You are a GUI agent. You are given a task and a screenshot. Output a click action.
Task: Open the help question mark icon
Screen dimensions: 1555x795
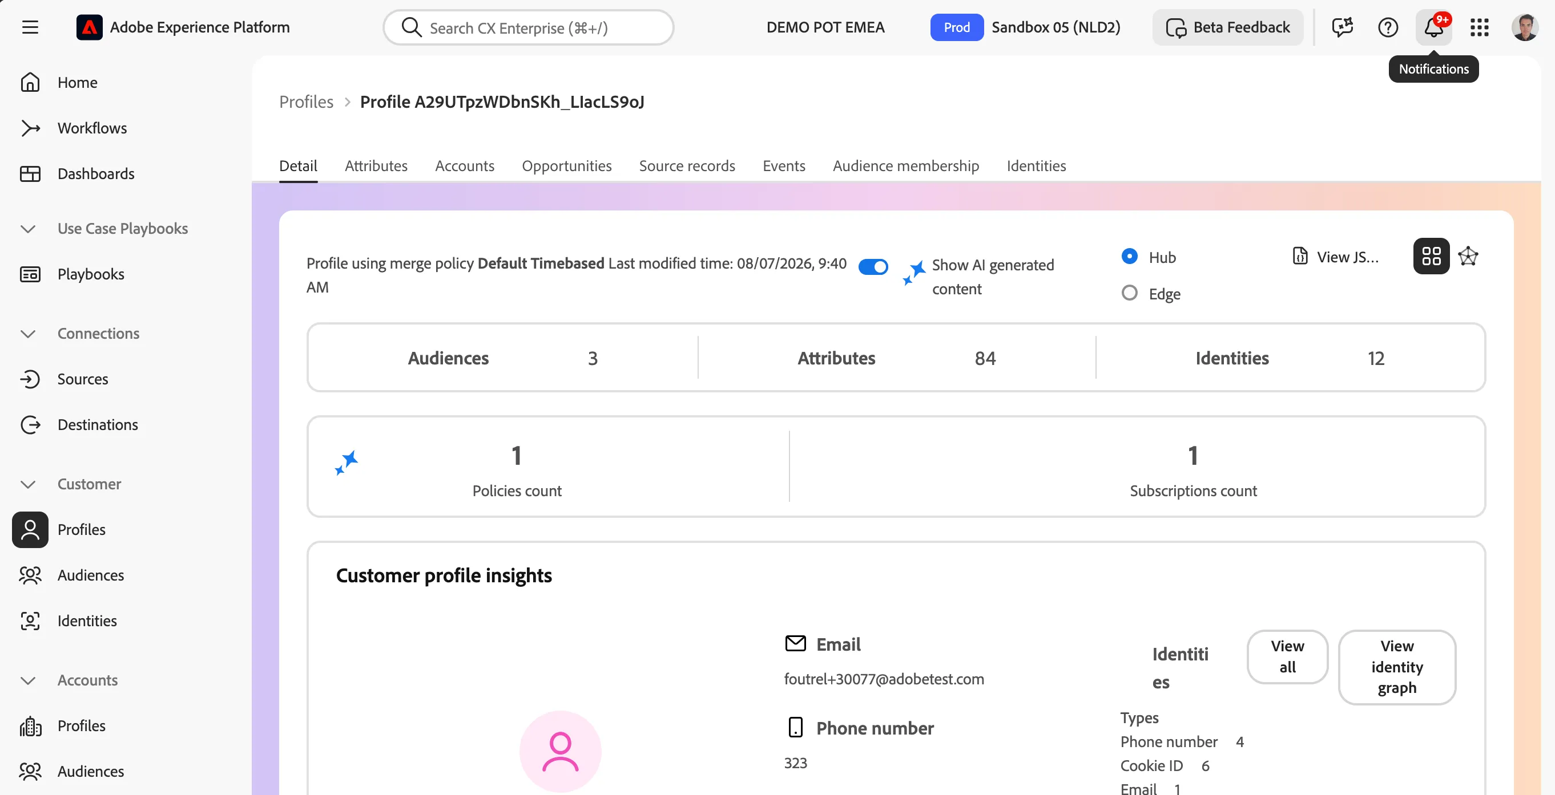point(1388,27)
